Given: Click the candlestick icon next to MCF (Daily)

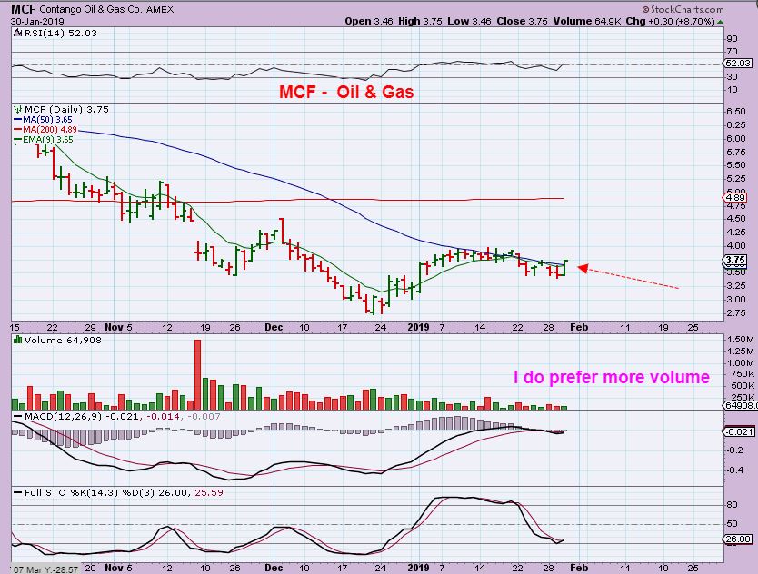Looking at the screenshot, I should pos(18,109).
